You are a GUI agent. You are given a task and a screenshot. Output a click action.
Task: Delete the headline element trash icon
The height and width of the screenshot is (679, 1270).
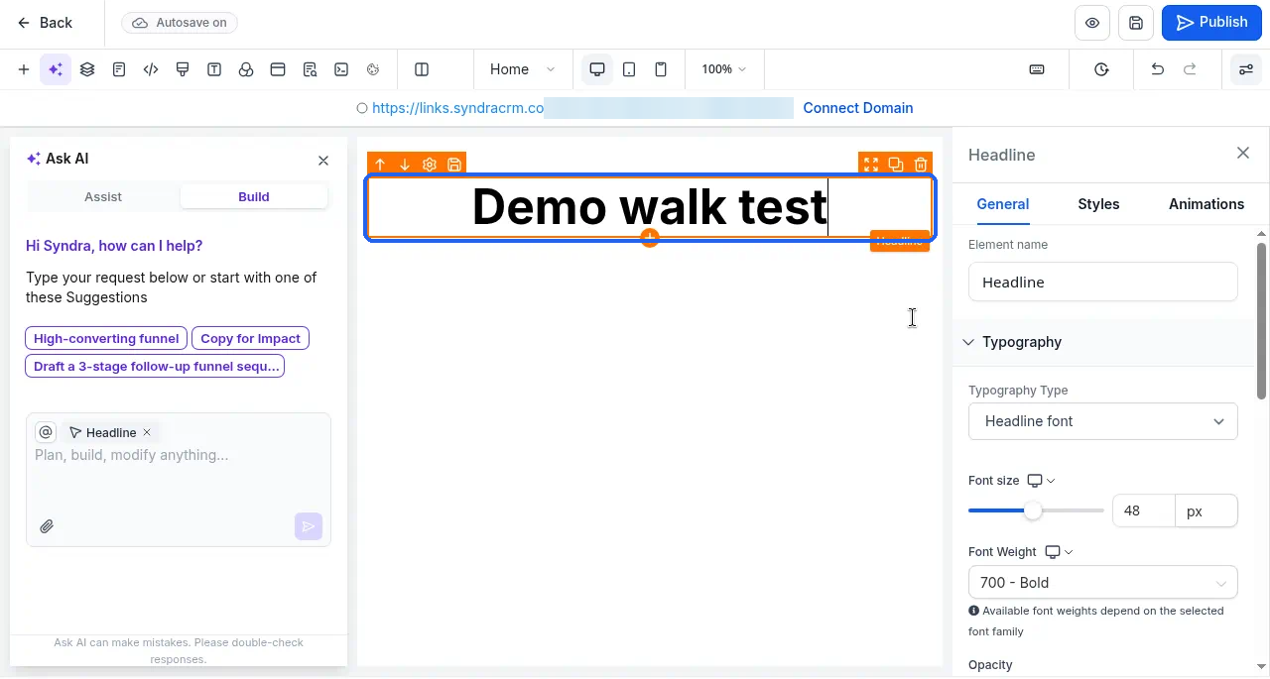(x=921, y=165)
